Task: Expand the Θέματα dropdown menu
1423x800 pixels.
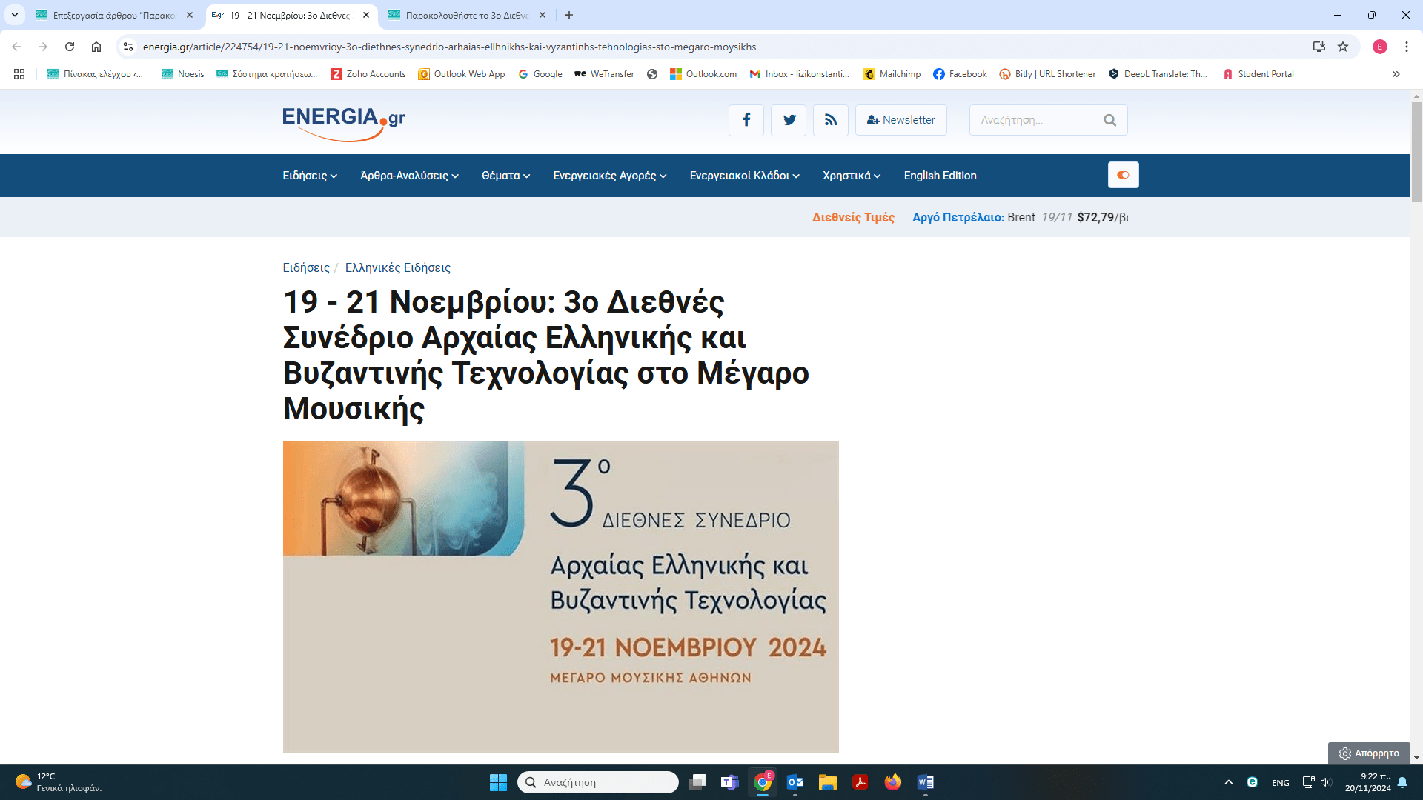Action: click(505, 176)
